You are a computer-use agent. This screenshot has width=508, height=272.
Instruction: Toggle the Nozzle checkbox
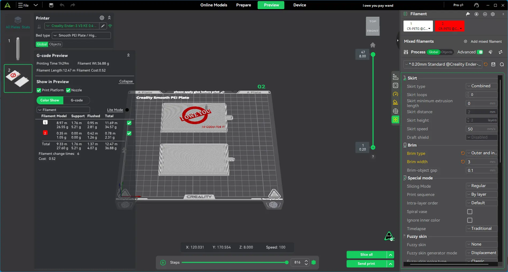click(x=68, y=90)
